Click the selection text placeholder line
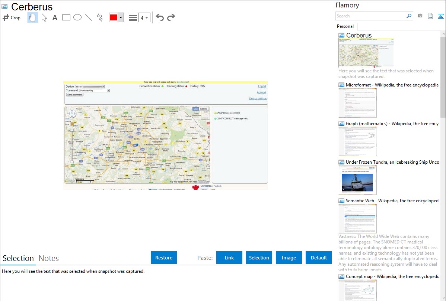Viewport: 446px width, 301px height. tap(73, 272)
